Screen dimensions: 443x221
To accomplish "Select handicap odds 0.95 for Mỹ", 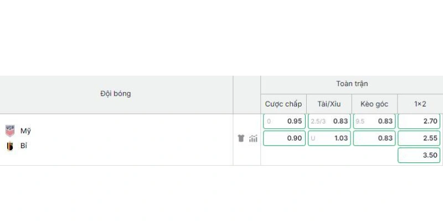I will pos(284,121).
